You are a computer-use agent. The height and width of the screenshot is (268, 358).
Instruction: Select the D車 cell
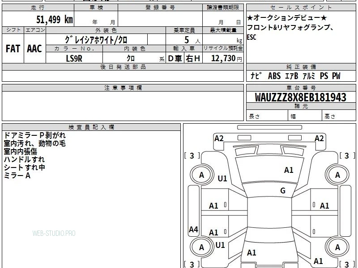(x=175, y=59)
